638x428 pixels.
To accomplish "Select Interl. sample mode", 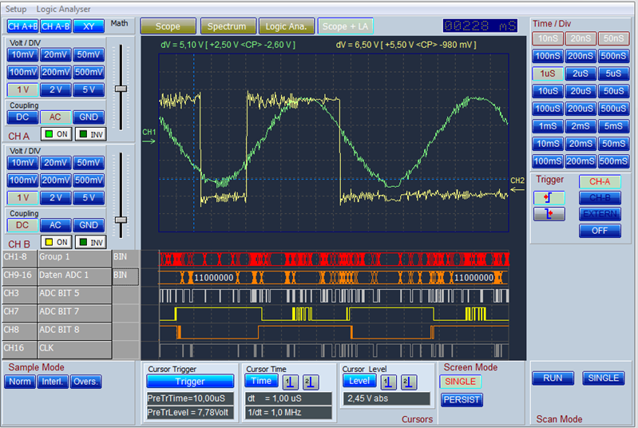I will click(53, 382).
